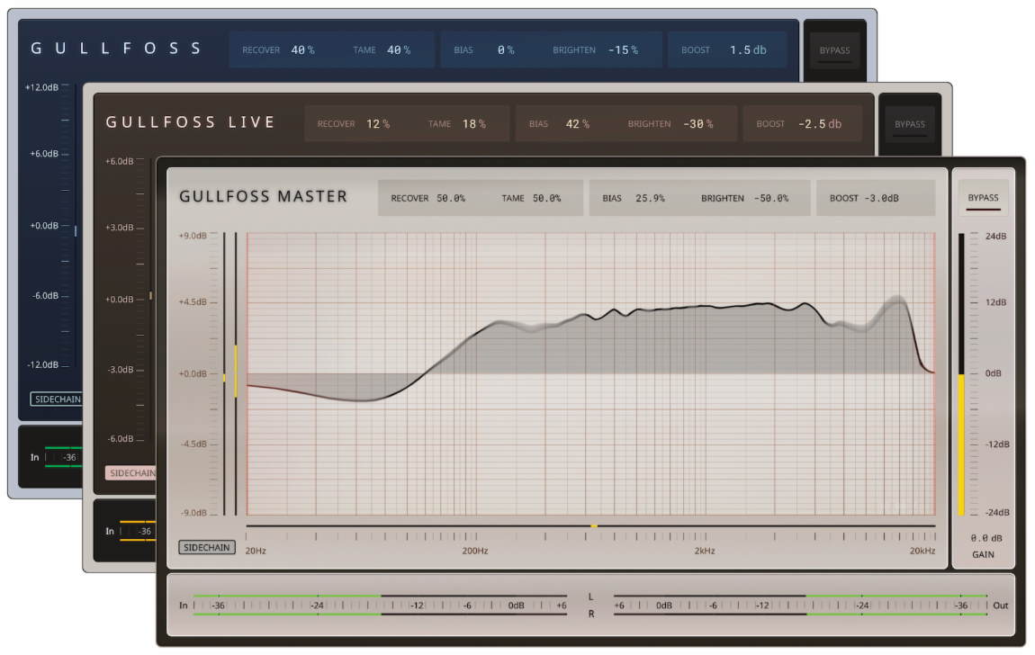Click the yellow frequency range marker below the graph
The image size is (1035, 655).
tap(593, 525)
